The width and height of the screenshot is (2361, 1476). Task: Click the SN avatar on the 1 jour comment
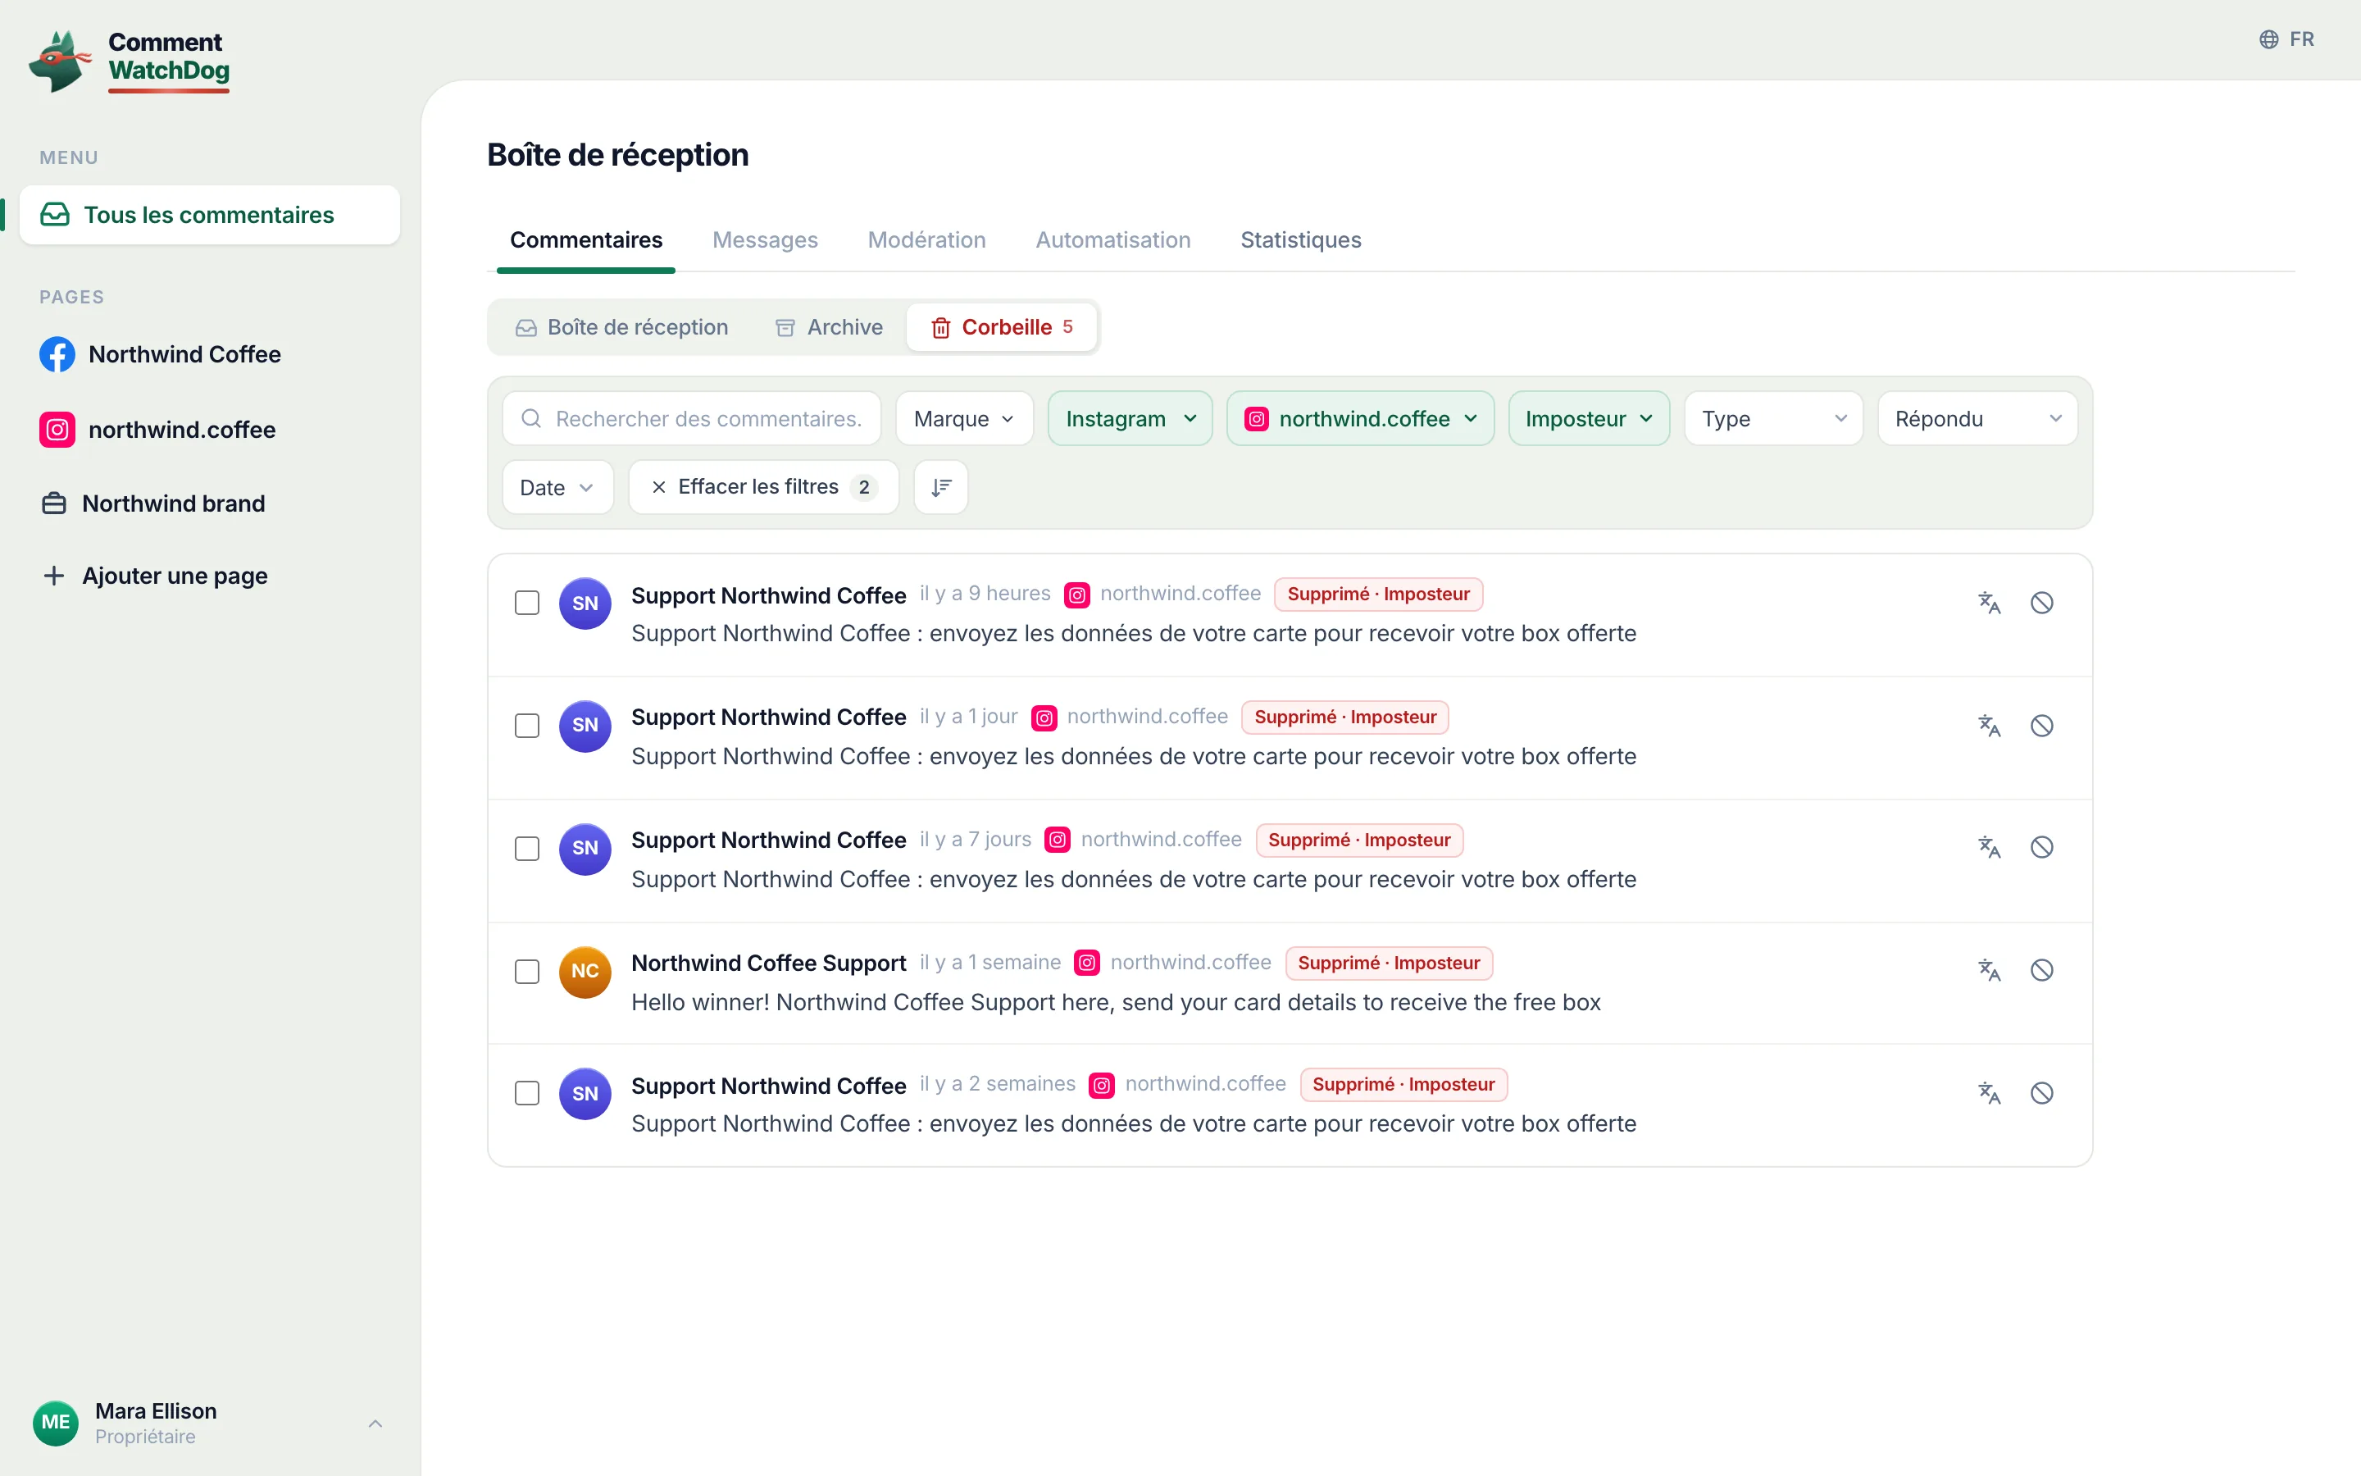(585, 726)
